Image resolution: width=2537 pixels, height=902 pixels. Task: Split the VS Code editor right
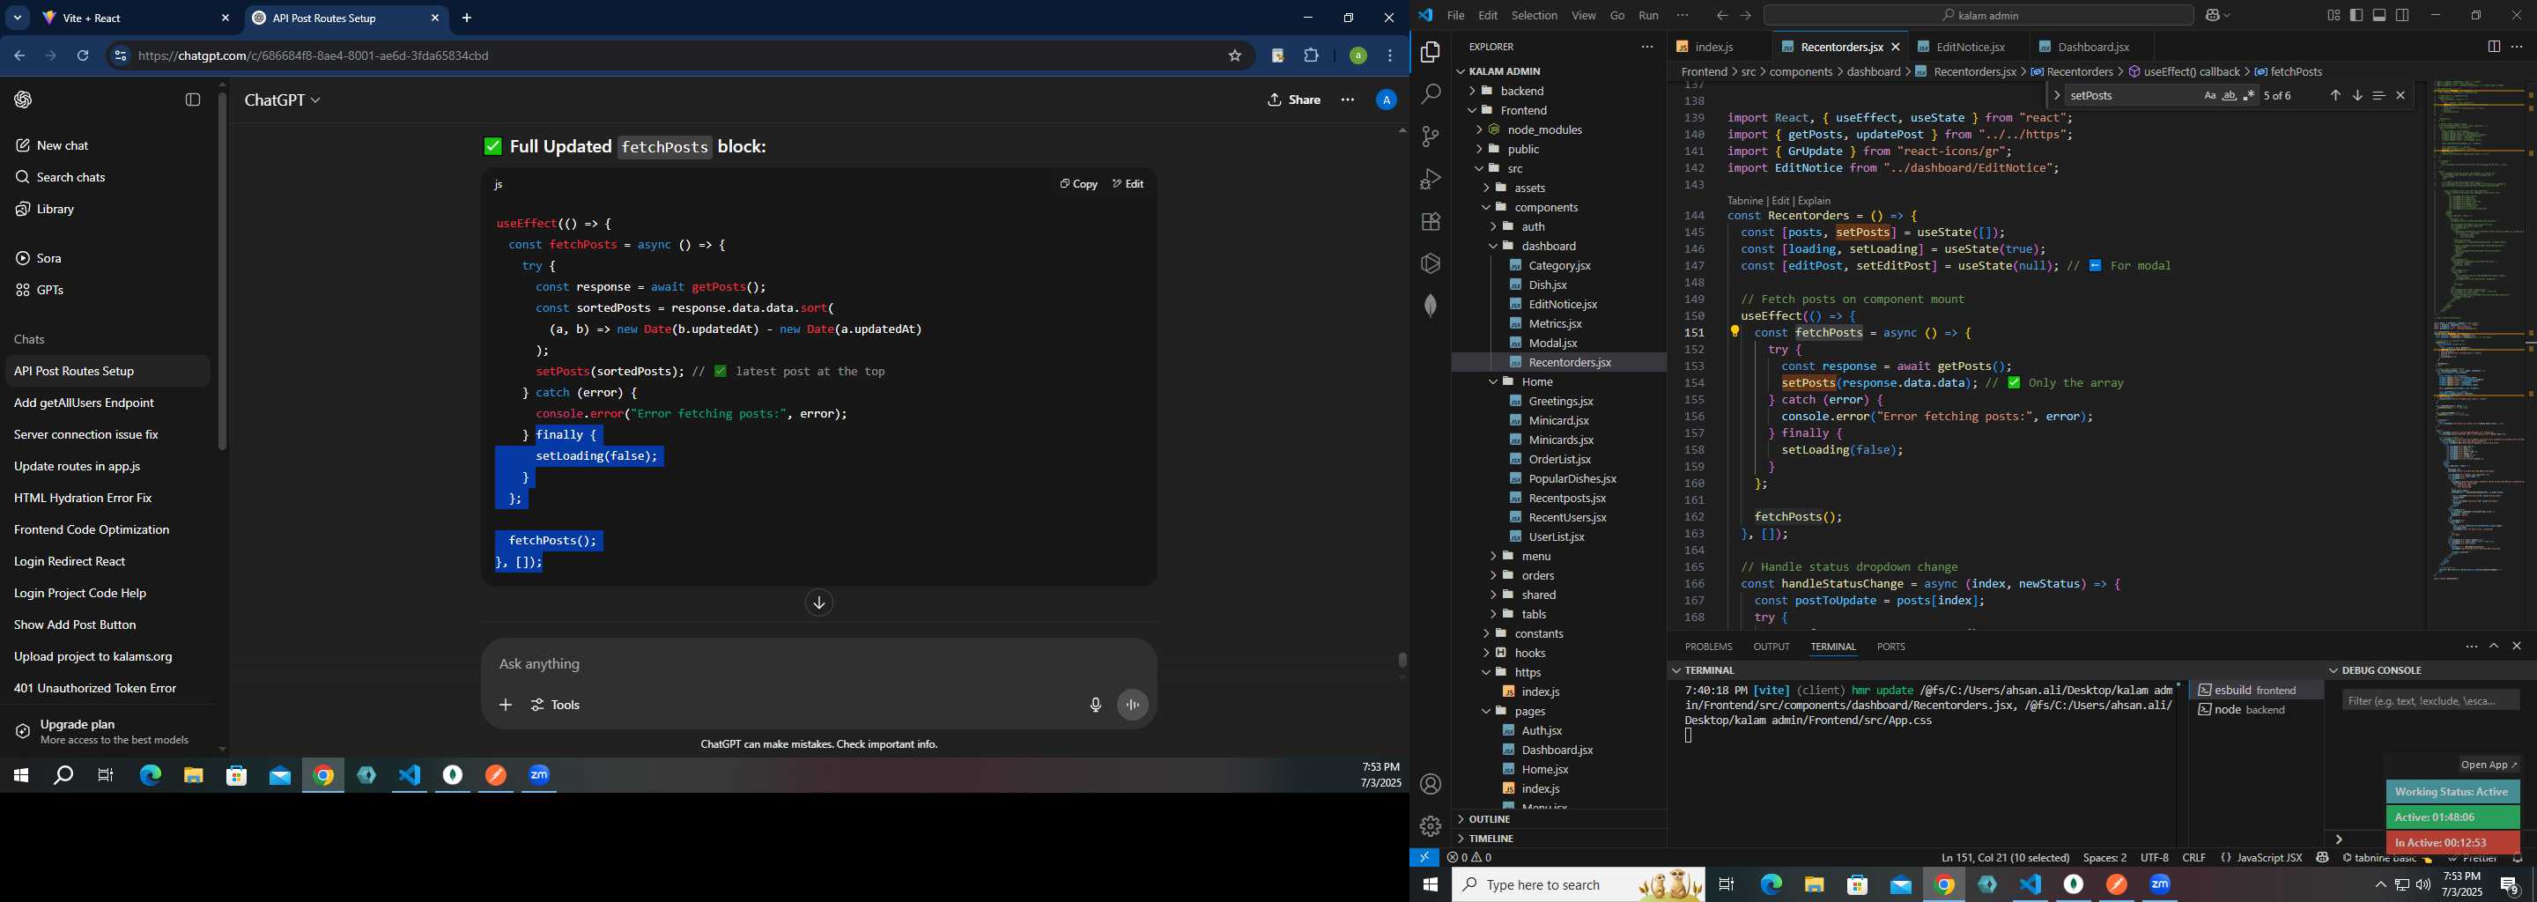[2494, 47]
